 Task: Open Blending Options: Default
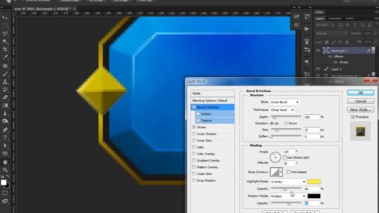coord(213,101)
